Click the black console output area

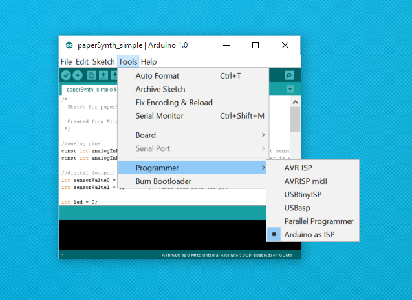pos(162,235)
